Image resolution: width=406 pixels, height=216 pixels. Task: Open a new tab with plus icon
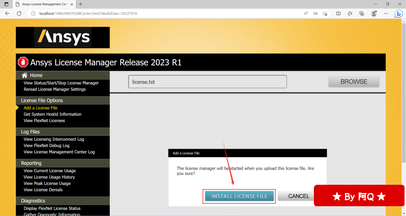pos(80,4)
